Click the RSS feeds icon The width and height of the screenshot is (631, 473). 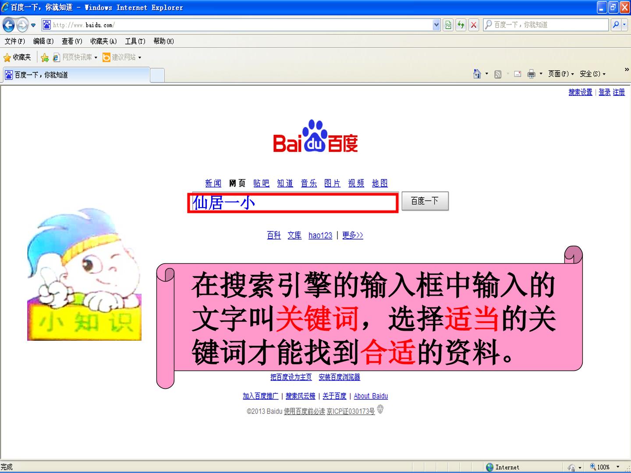tap(498, 74)
